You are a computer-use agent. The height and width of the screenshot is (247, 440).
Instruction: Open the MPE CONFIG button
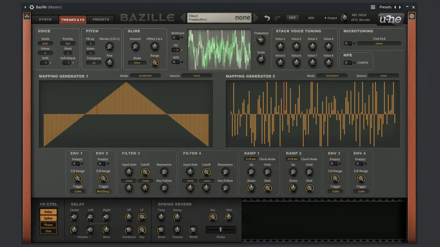click(x=363, y=63)
